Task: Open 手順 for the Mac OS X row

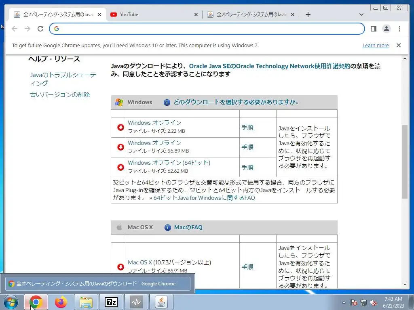Action: (x=247, y=267)
